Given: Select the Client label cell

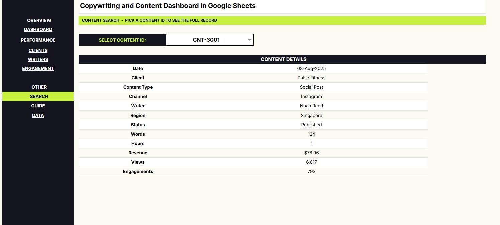Looking at the screenshot, I should tap(138, 78).
